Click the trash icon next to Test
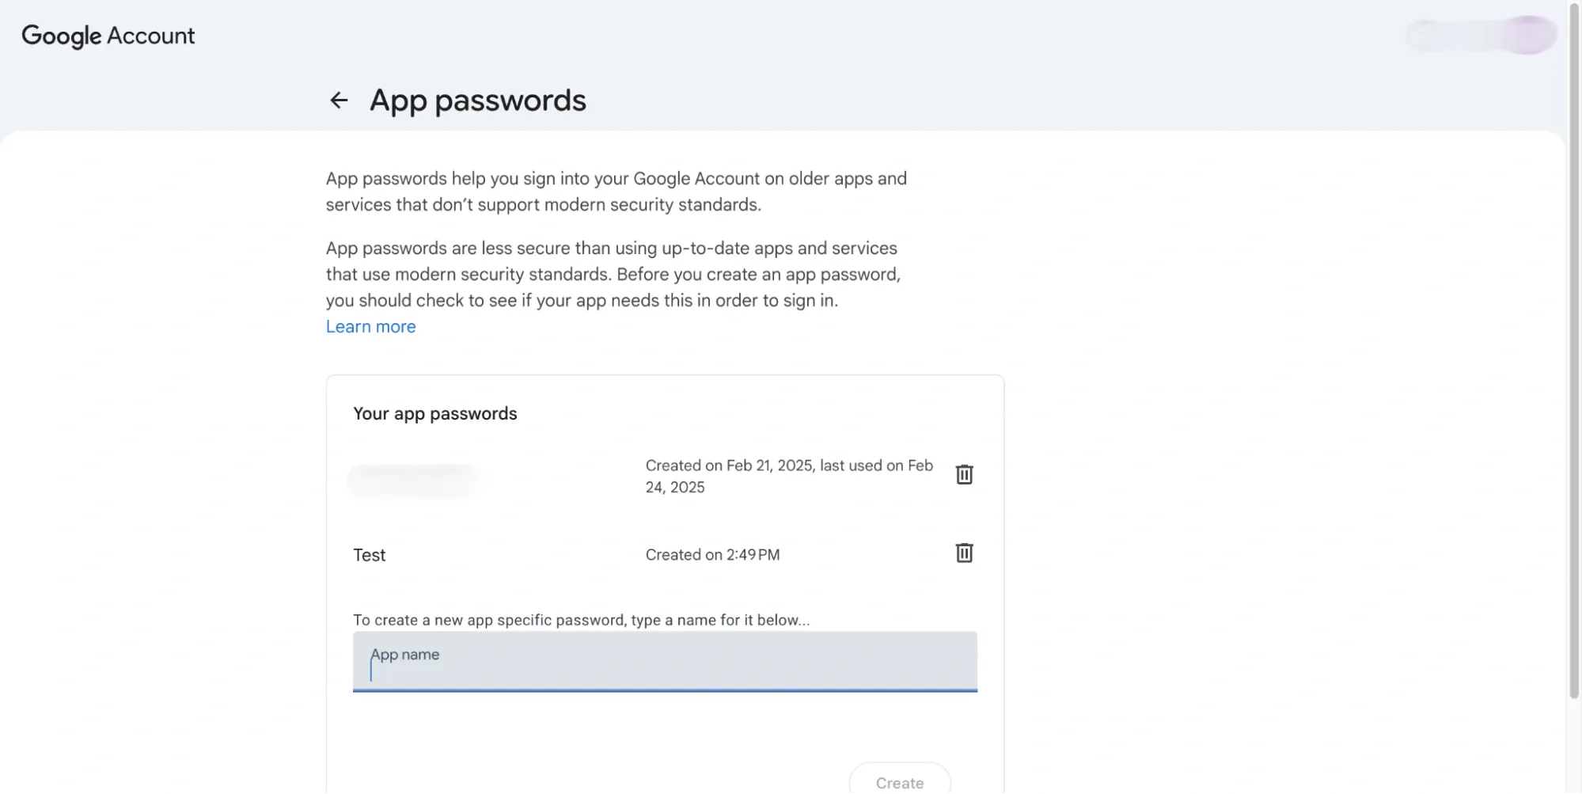This screenshot has width=1582, height=794. click(964, 553)
